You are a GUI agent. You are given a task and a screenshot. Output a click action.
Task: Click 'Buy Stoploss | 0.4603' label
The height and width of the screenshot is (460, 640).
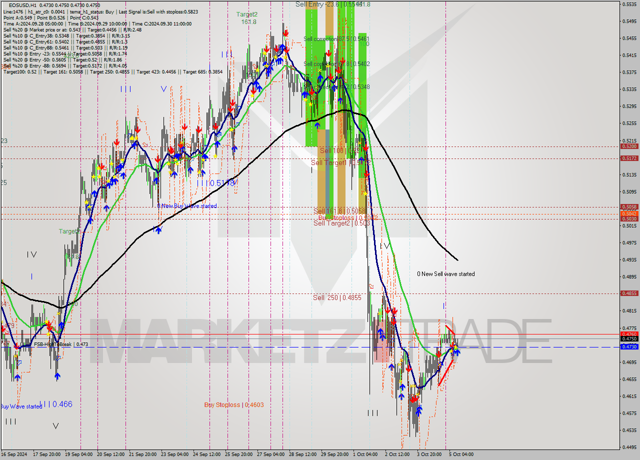234,404
